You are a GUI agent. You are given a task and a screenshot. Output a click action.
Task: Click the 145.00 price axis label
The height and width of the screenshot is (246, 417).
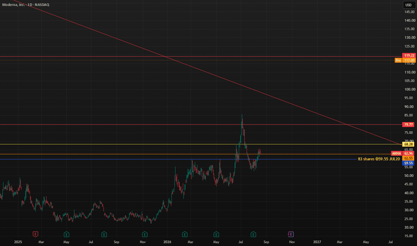click(409, 12)
